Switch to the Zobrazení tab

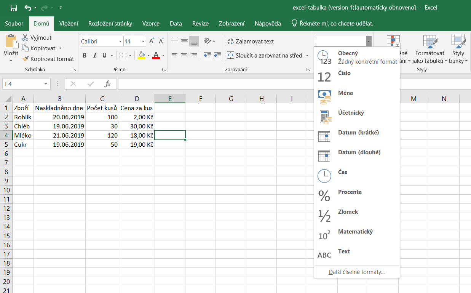(x=232, y=23)
